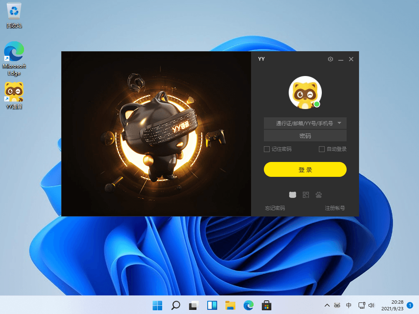419x314 pixels.
Task: Click the yellow 登录 button
Action: [305, 169]
